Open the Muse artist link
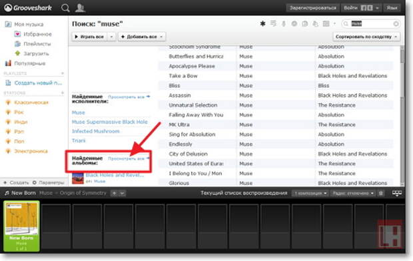The width and height of the screenshot is (413, 261). point(78,113)
